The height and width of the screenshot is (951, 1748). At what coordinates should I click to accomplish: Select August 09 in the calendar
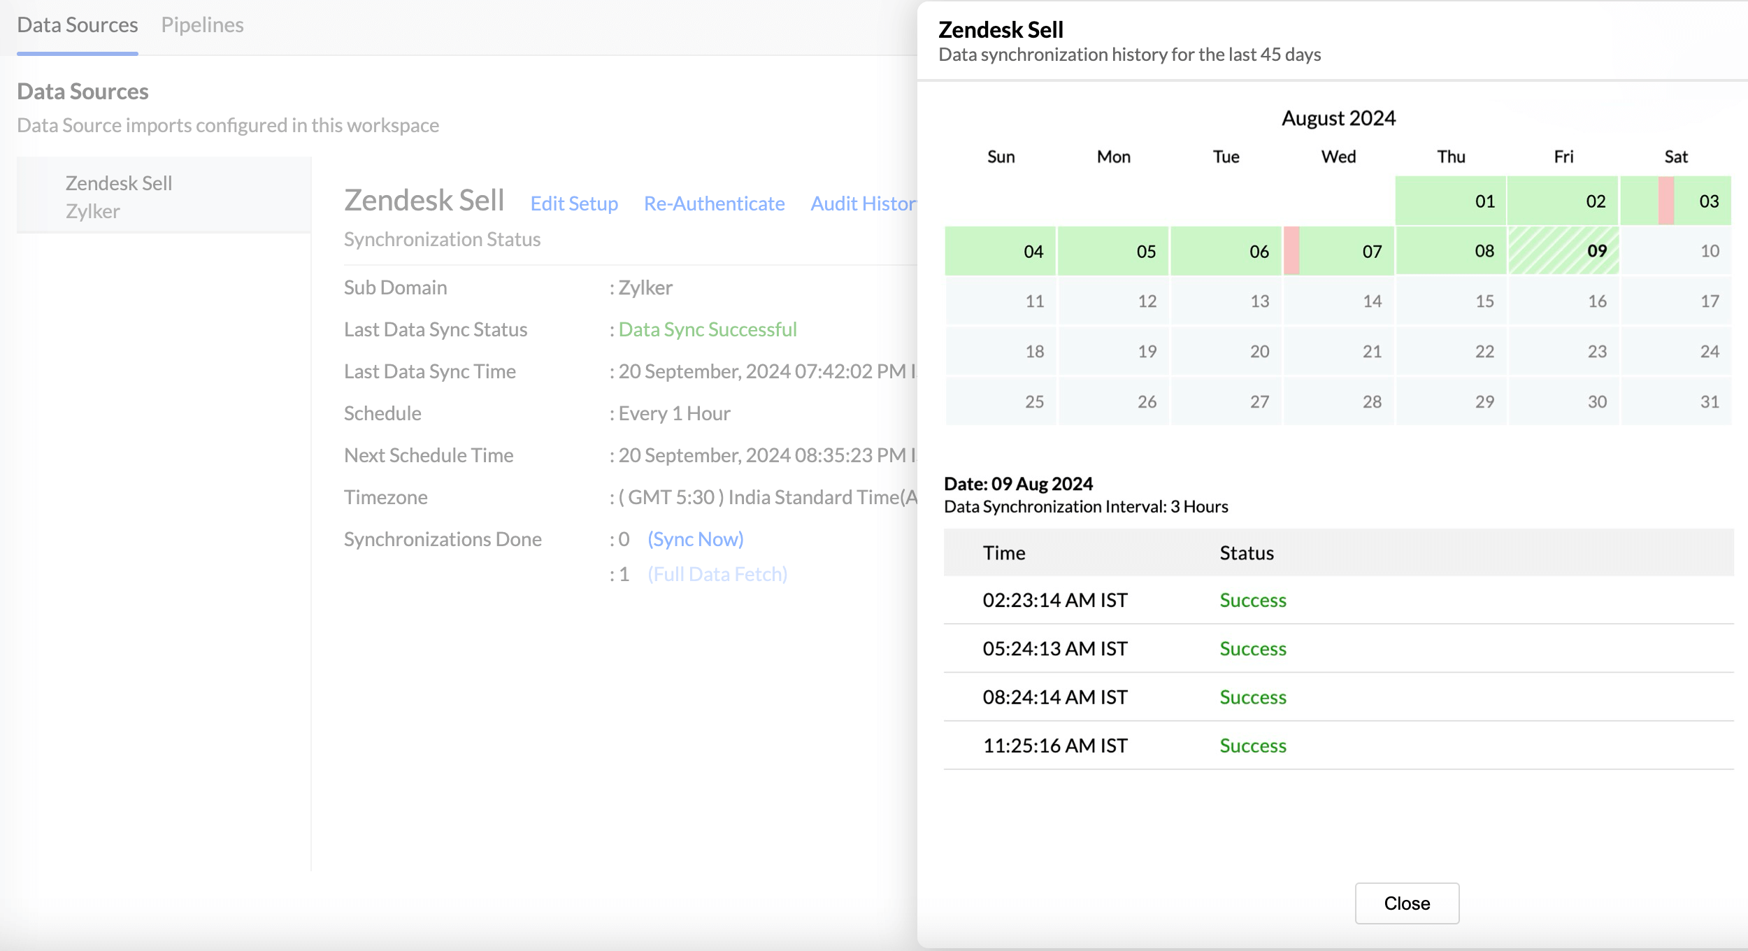pos(1563,250)
